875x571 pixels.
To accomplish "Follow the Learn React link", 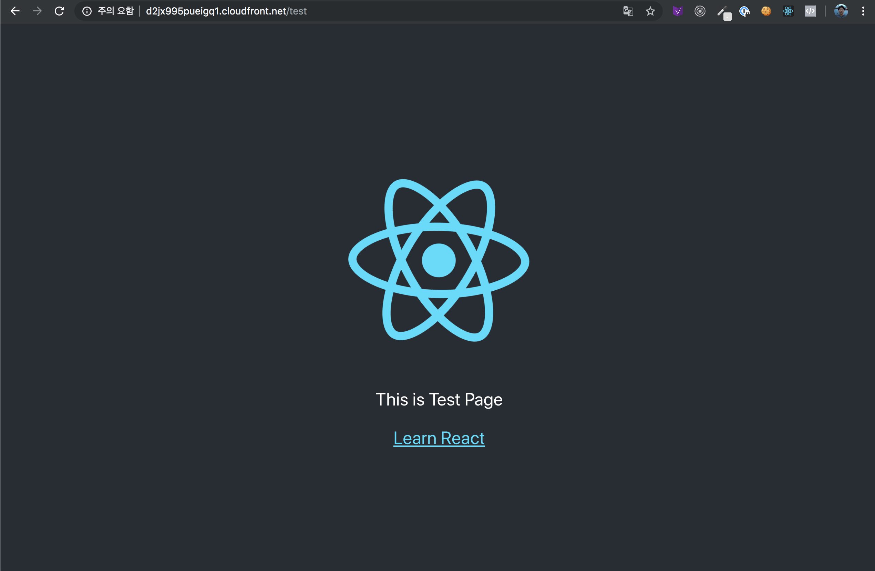I will [x=439, y=438].
